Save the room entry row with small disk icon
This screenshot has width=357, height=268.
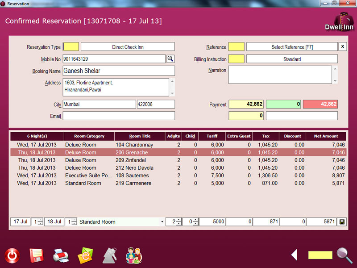pos(342,222)
